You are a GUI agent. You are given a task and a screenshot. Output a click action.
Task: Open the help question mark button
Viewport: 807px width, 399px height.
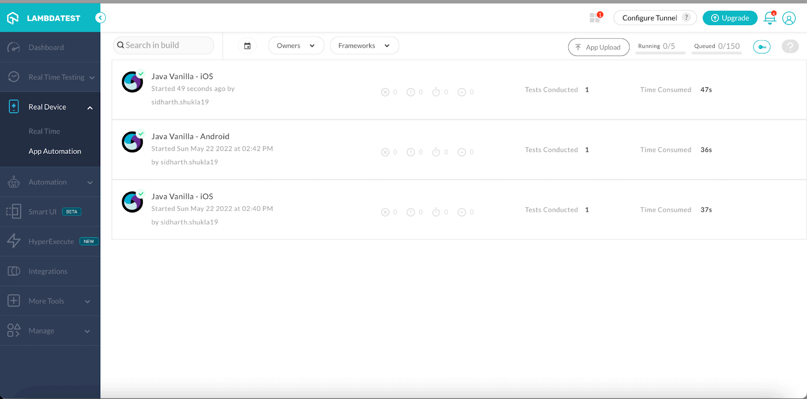point(790,46)
